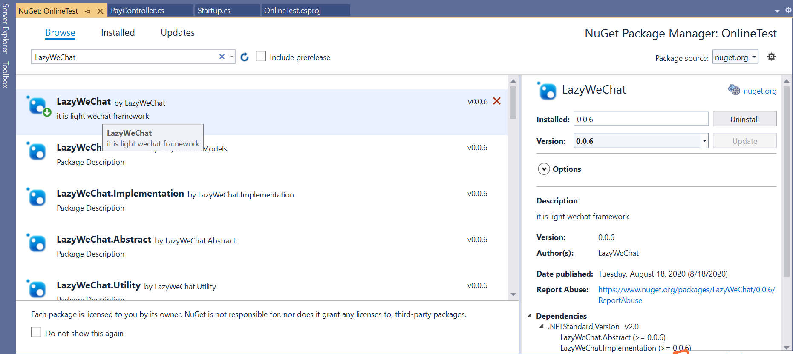793x354 pixels.
Task: Click the LazyWeChat v0.0.6 version label
Action: pyautogui.click(x=478, y=102)
